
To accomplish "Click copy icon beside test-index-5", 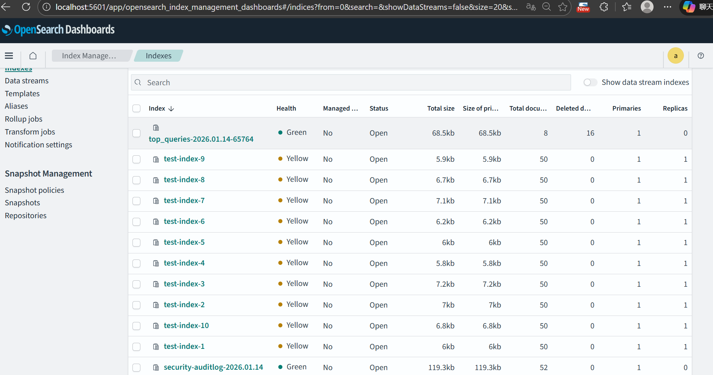I will point(156,243).
